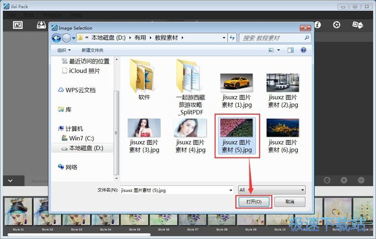Open File menu in Jixi Pack

pos(11,15)
